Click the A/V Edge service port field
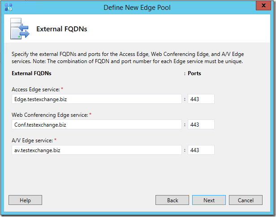The width and height of the screenshot is (276, 217). [201, 150]
